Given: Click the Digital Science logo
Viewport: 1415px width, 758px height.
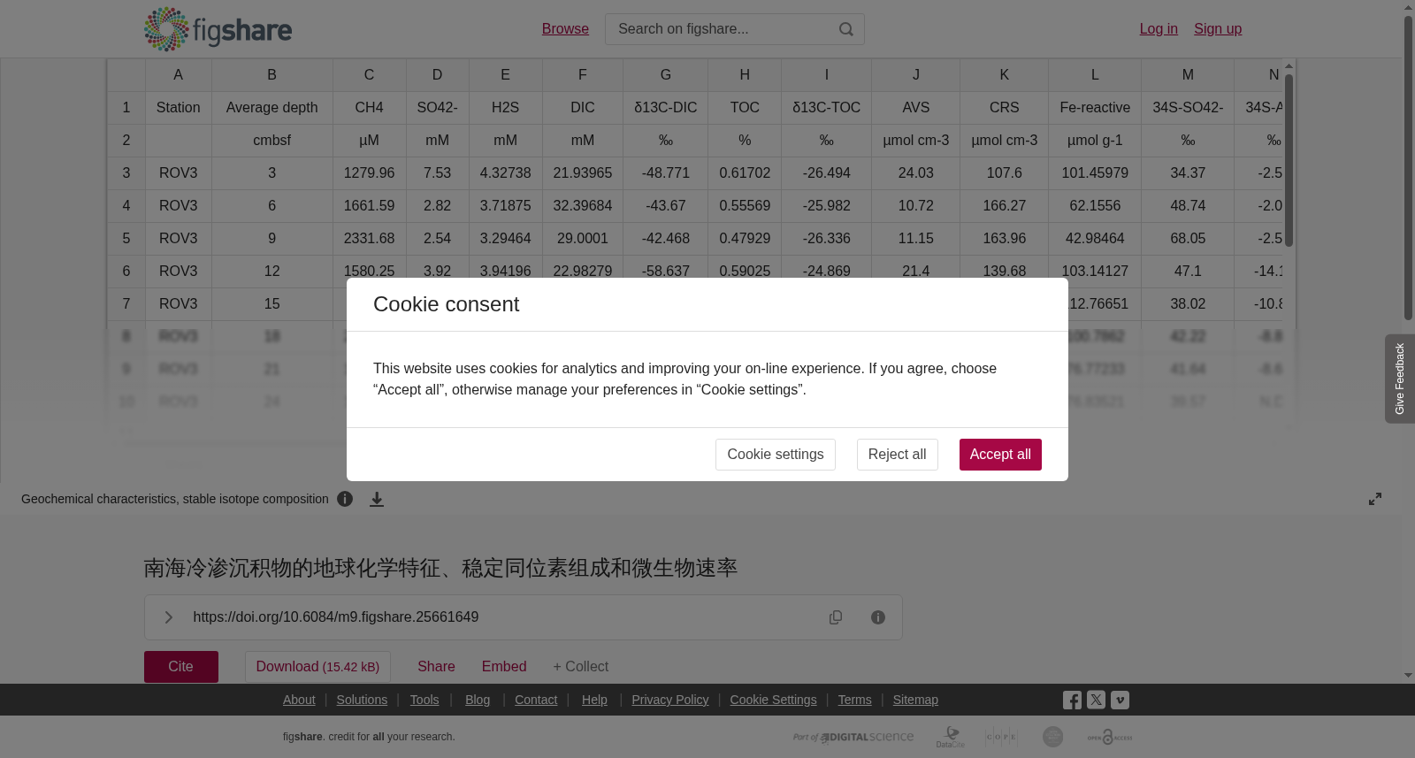Looking at the screenshot, I should (x=853, y=737).
